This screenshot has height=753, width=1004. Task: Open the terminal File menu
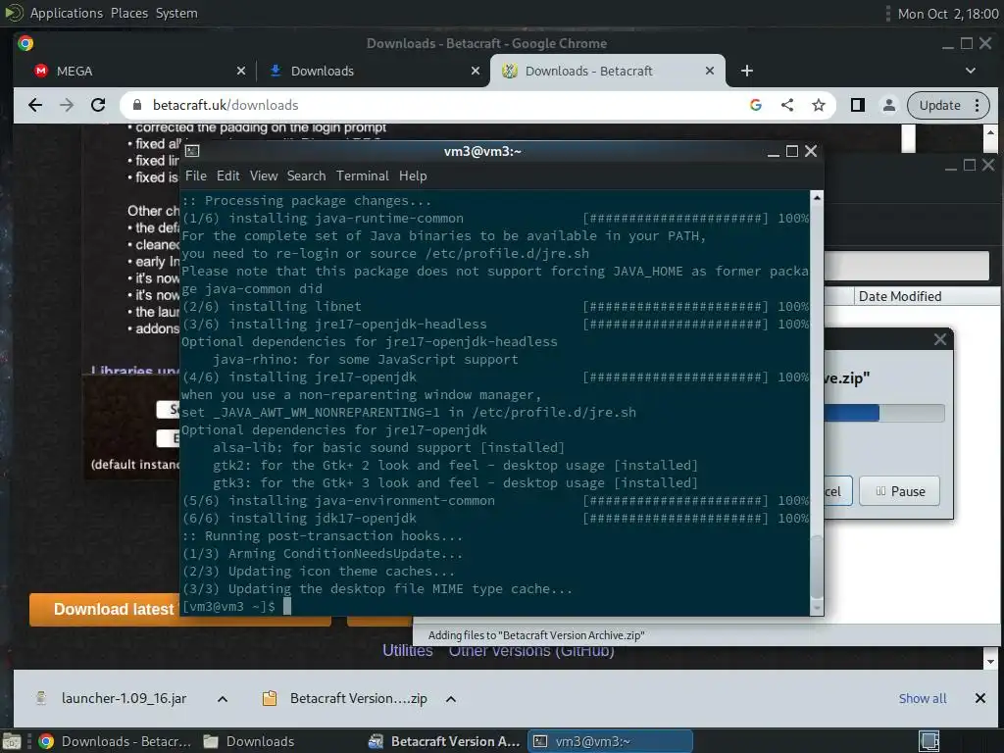196,176
